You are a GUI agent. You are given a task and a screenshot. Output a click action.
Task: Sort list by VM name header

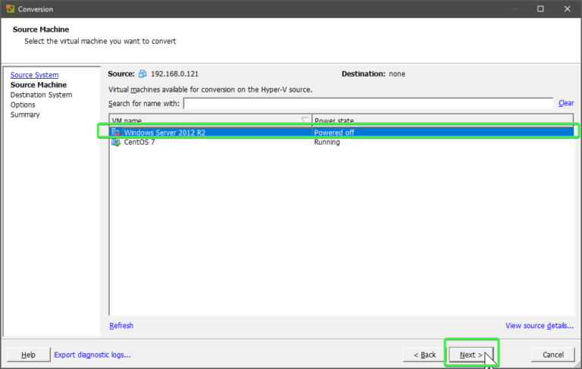205,120
